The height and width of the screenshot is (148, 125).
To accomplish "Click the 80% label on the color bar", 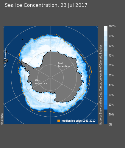I will click(111, 46).
